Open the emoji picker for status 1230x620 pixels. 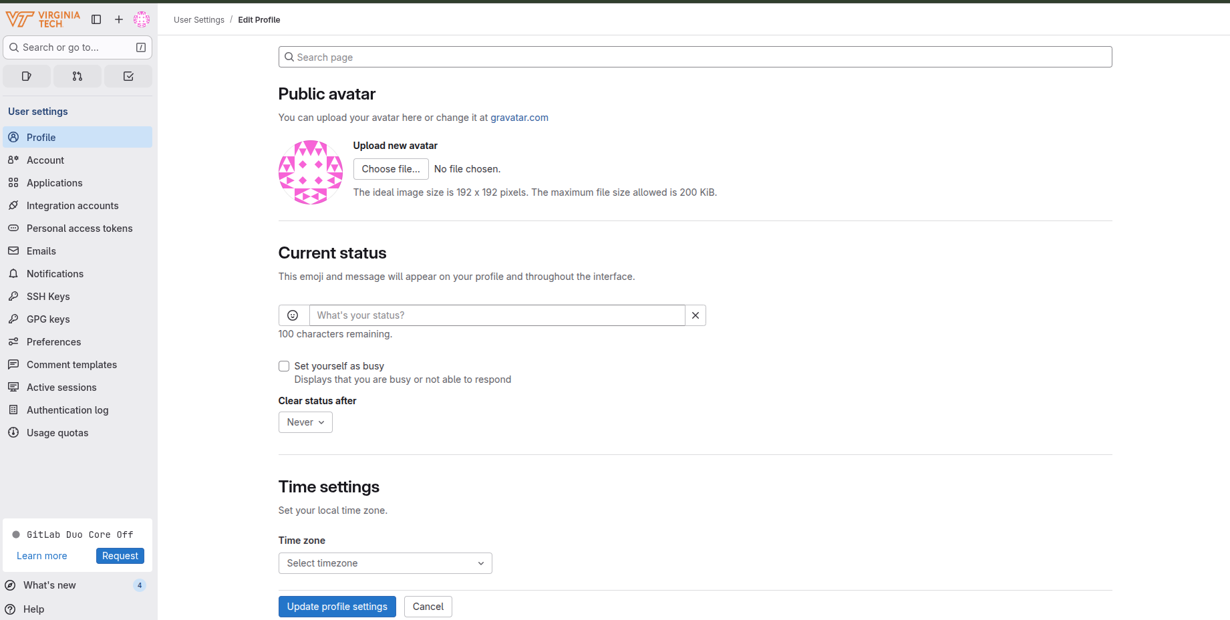pyautogui.click(x=293, y=315)
